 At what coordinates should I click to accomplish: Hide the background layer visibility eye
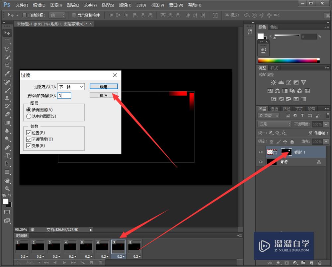pos(261,162)
